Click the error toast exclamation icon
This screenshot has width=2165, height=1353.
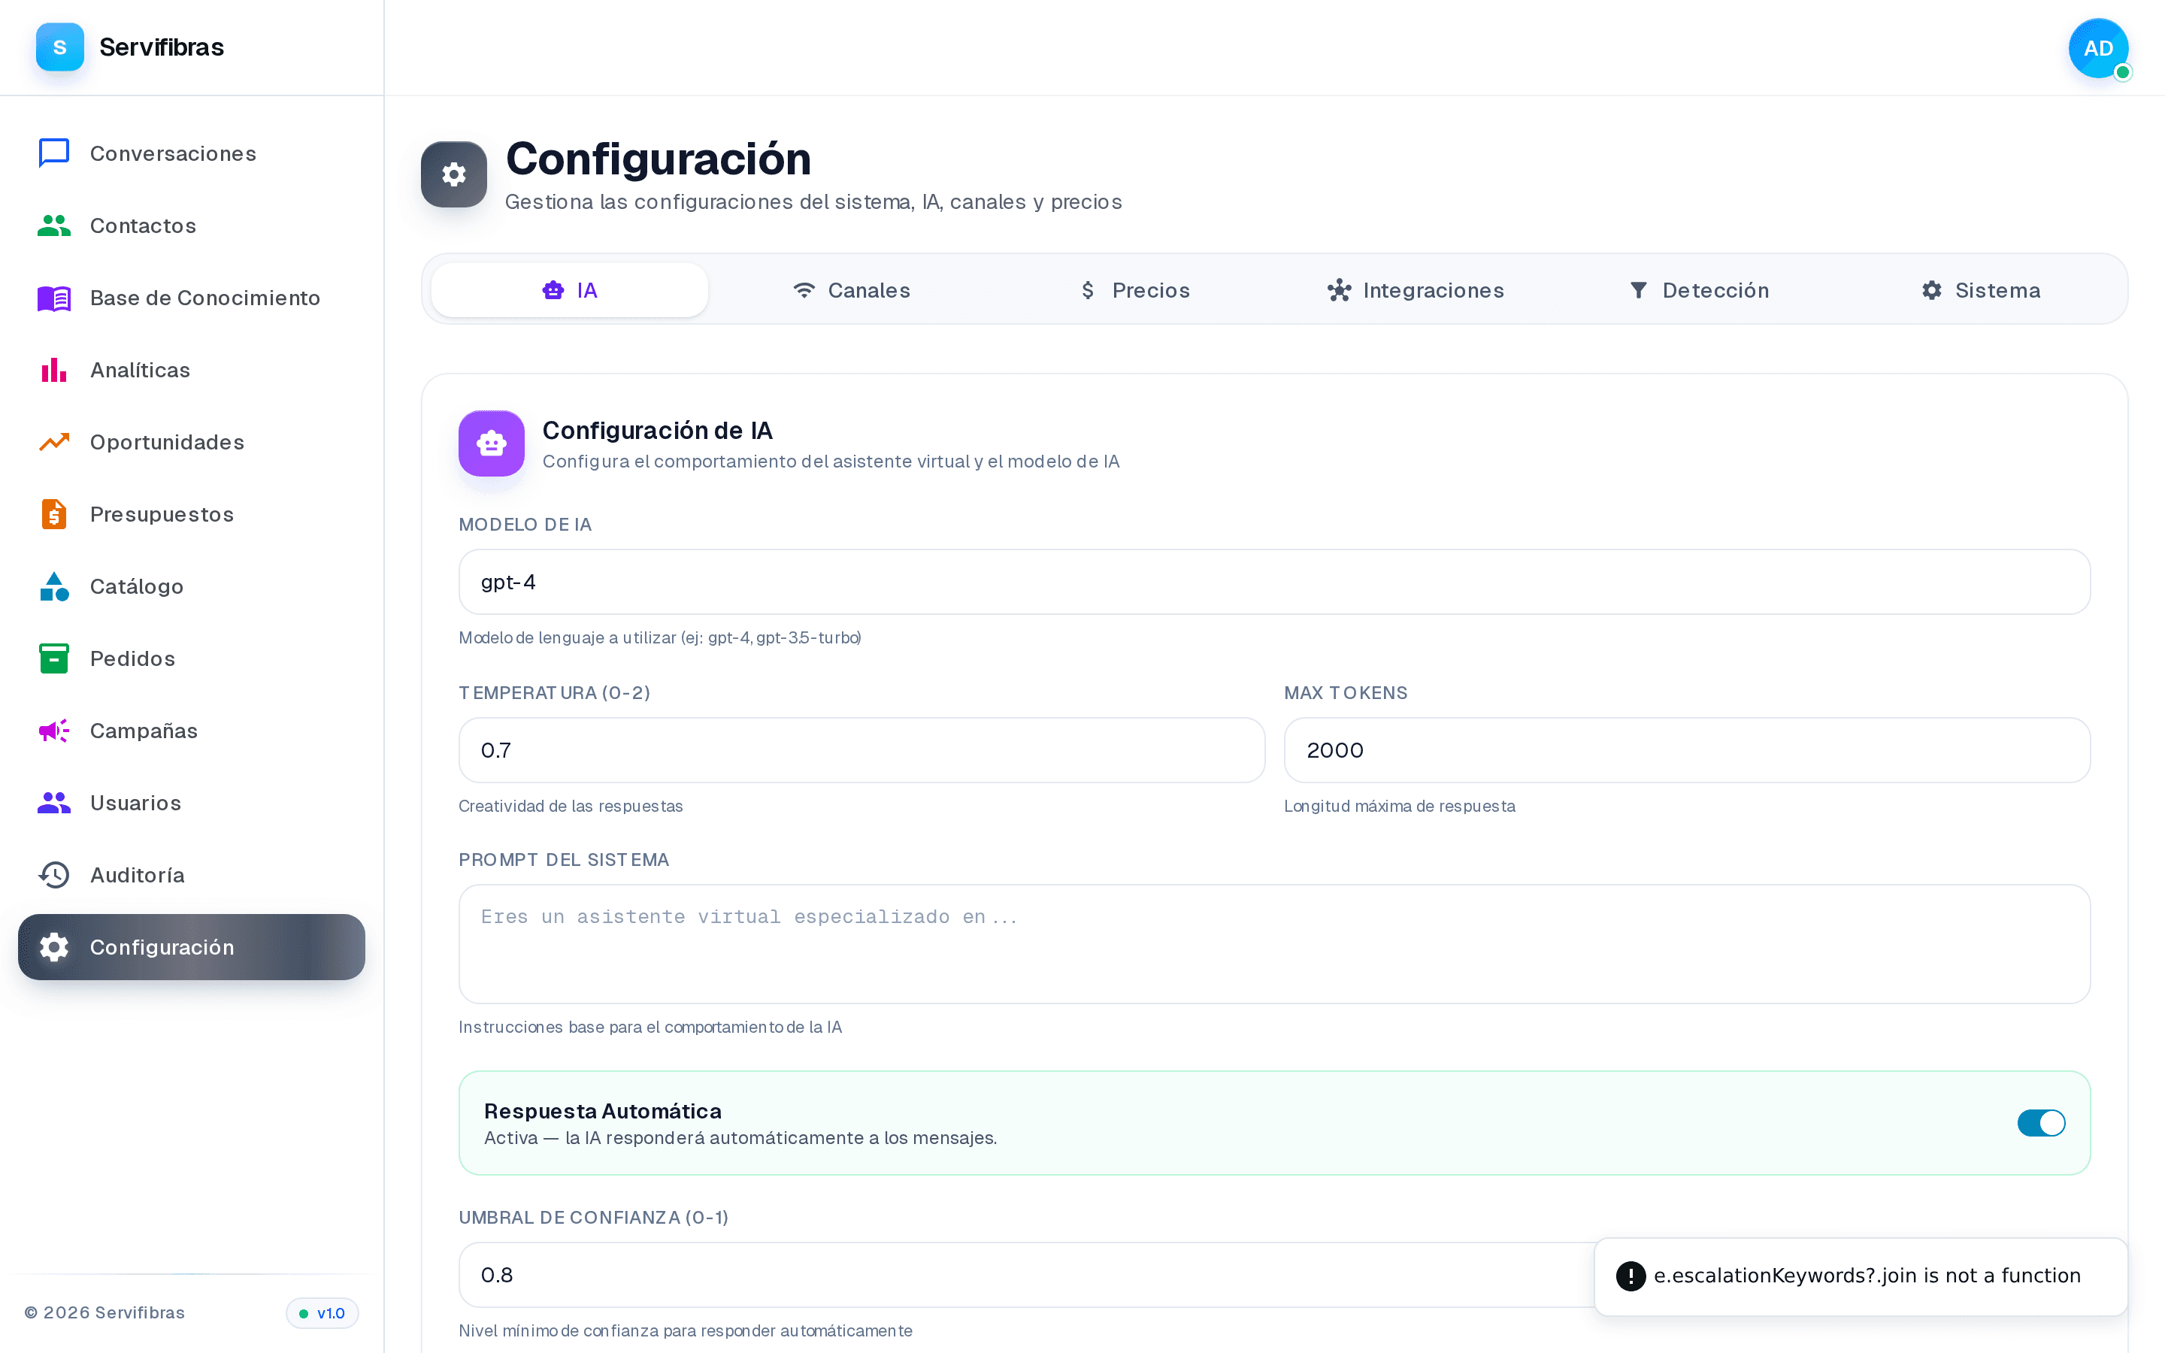coord(1630,1275)
